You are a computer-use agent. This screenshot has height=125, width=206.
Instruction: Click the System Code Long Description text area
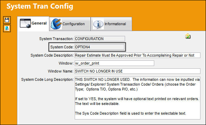138,98
